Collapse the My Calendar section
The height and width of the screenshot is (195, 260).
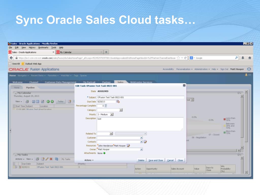coord(15,93)
